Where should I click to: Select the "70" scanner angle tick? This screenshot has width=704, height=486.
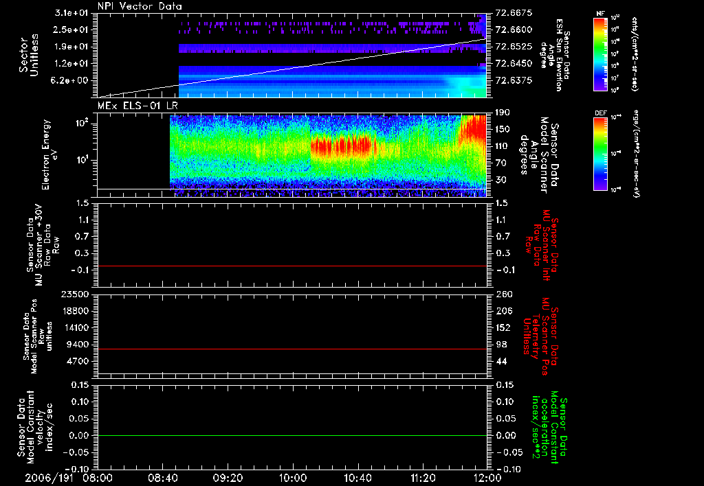[500, 163]
